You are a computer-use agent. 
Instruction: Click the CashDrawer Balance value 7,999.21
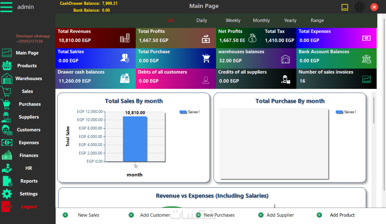tap(110, 3)
